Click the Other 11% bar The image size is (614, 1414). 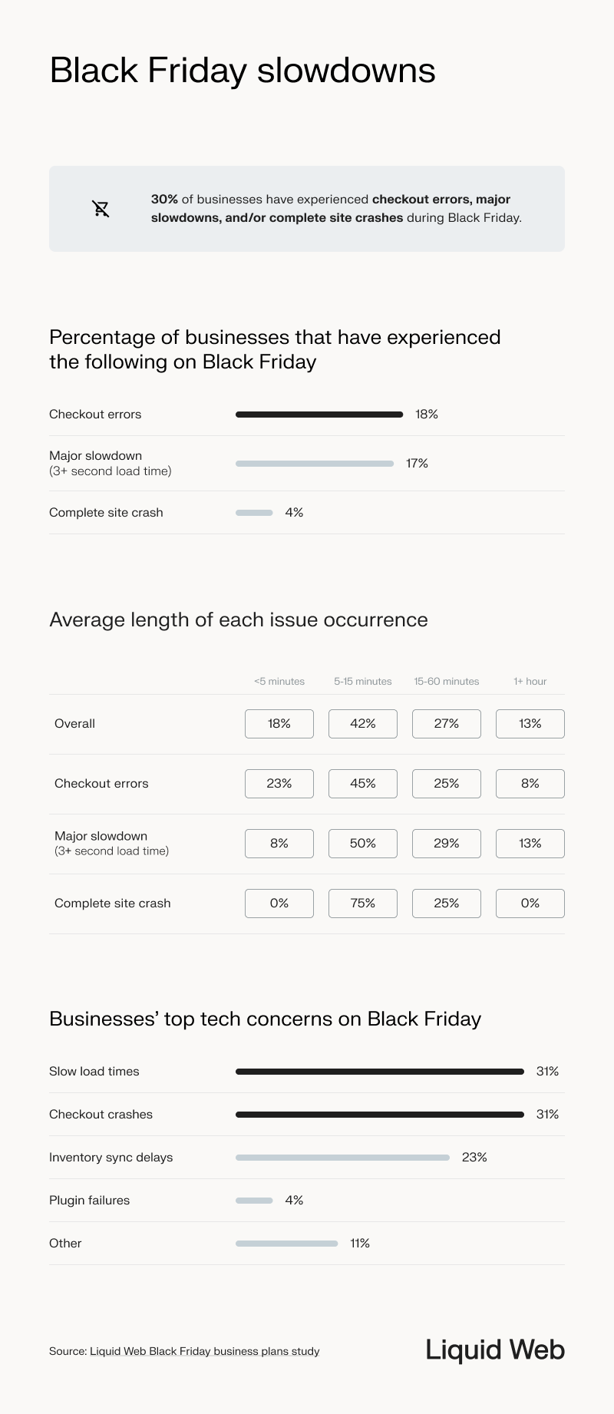pyautogui.click(x=286, y=1244)
